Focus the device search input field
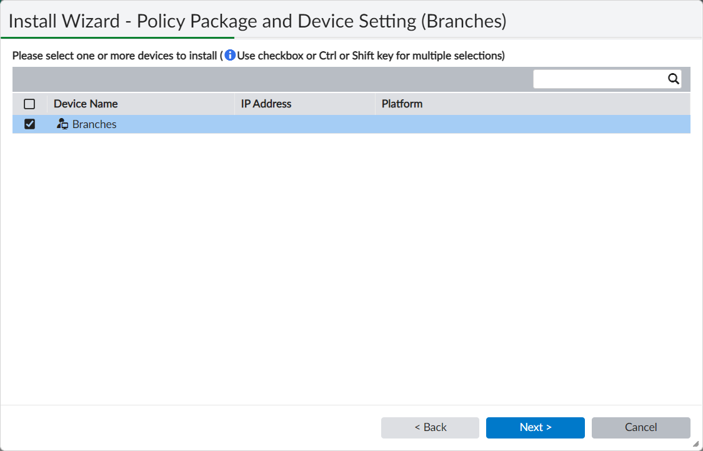Viewport: 703px width, 451px height. point(599,79)
